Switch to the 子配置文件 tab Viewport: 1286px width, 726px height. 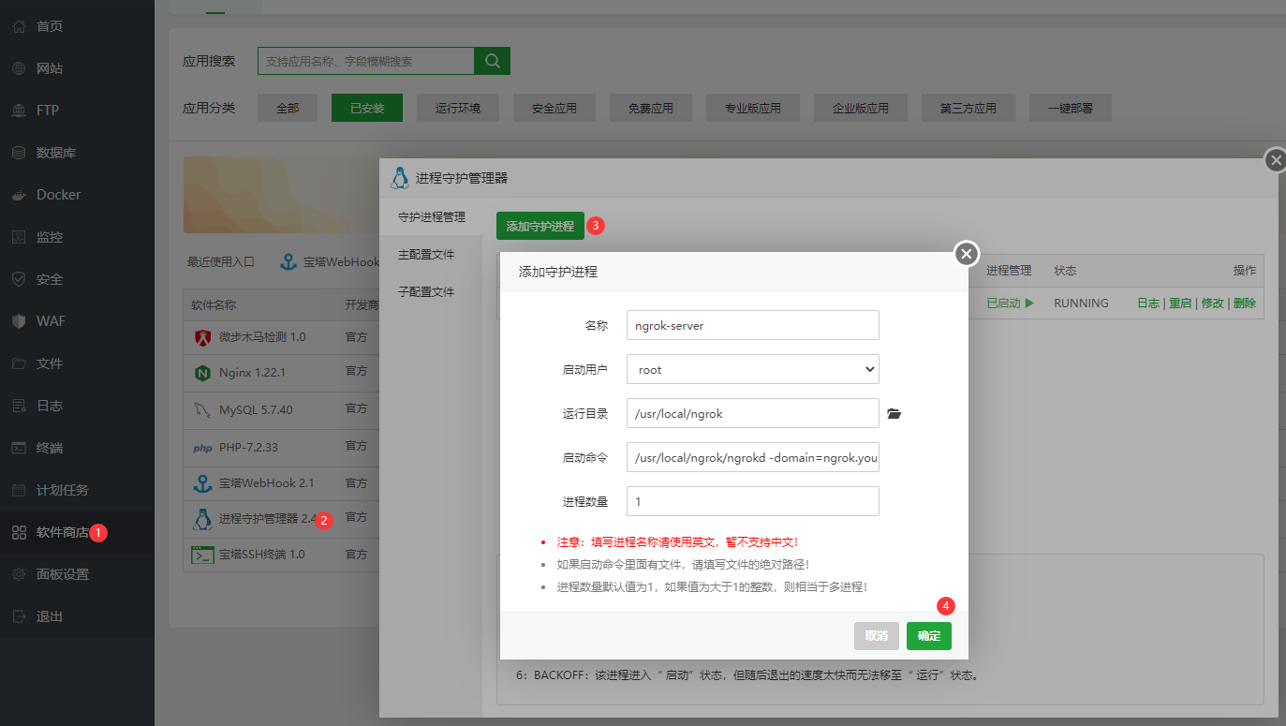[426, 292]
